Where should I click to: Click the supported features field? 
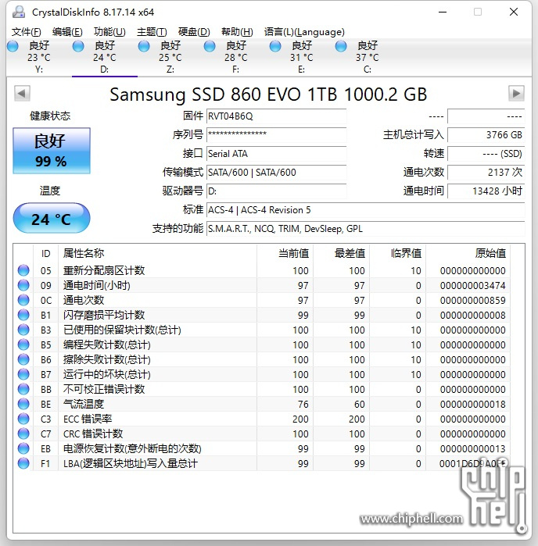[365, 229]
